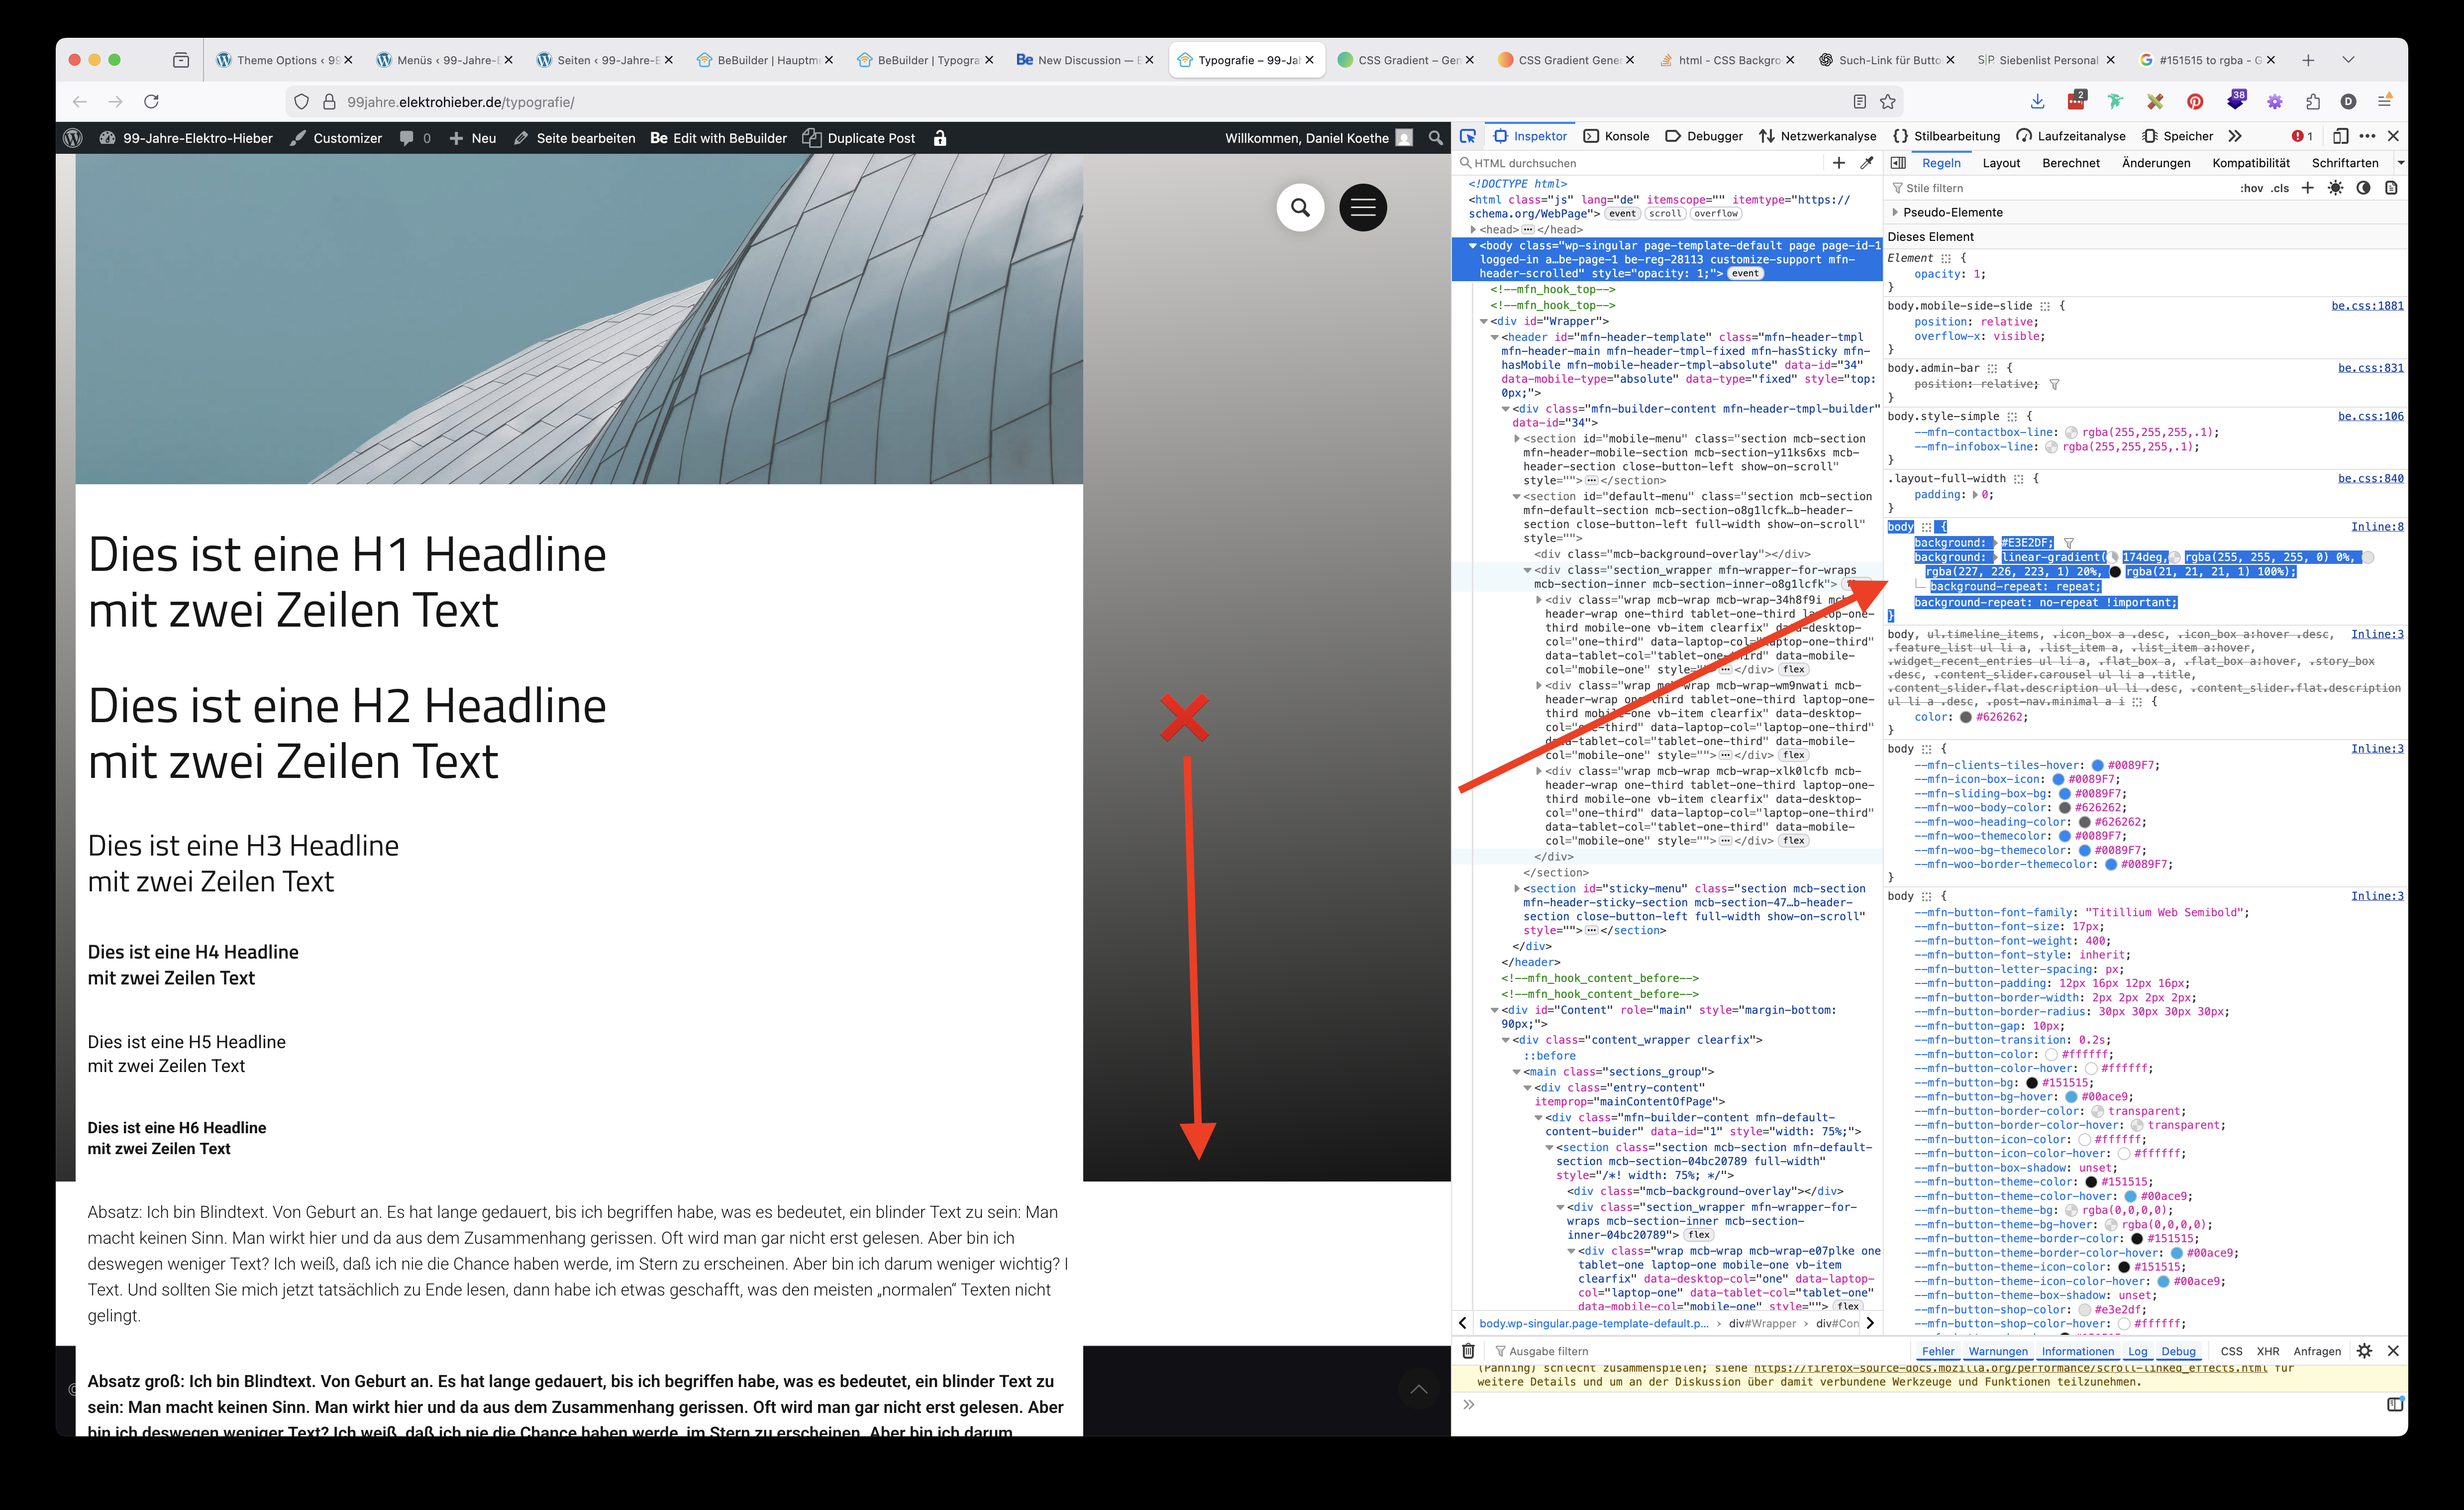Open the Berechnet tab

coord(2070,163)
